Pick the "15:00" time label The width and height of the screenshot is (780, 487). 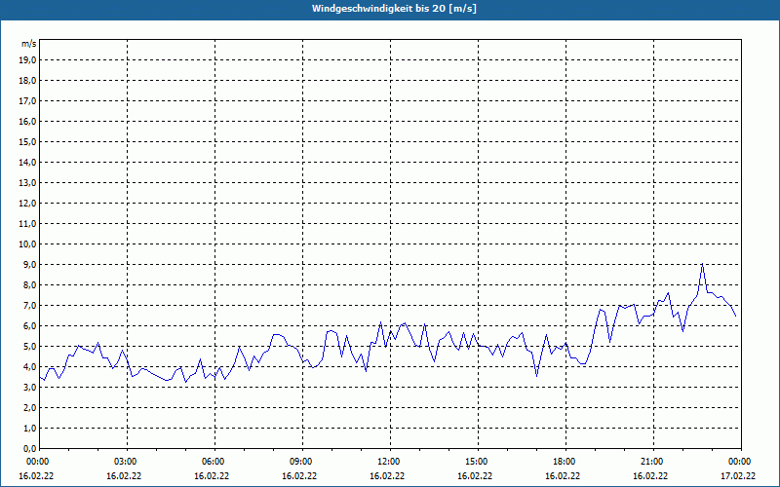[x=476, y=462]
